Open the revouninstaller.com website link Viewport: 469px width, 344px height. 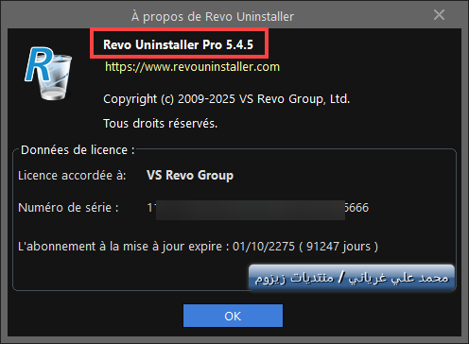[x=192, y=67]
